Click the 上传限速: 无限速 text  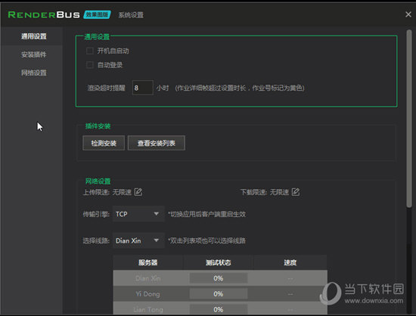point(107,192)
